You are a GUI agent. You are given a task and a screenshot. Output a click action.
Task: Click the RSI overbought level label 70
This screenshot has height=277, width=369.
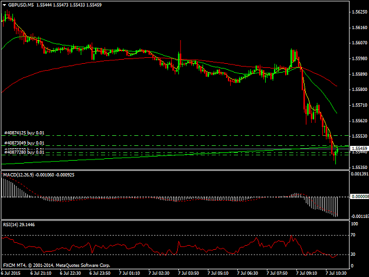pyautogui.click(x=353, y=235)
